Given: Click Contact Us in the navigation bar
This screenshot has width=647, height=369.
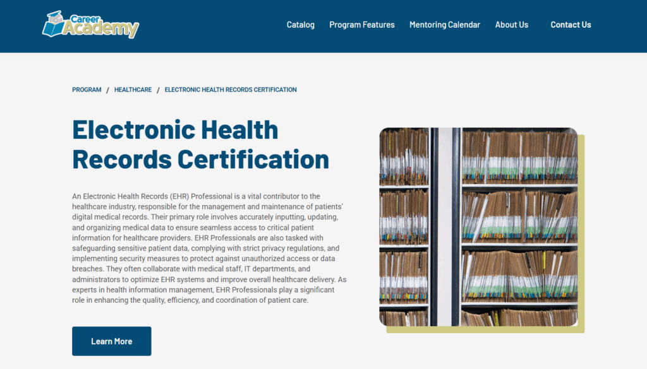Looking at the screenshot, I should click(571, 25).
